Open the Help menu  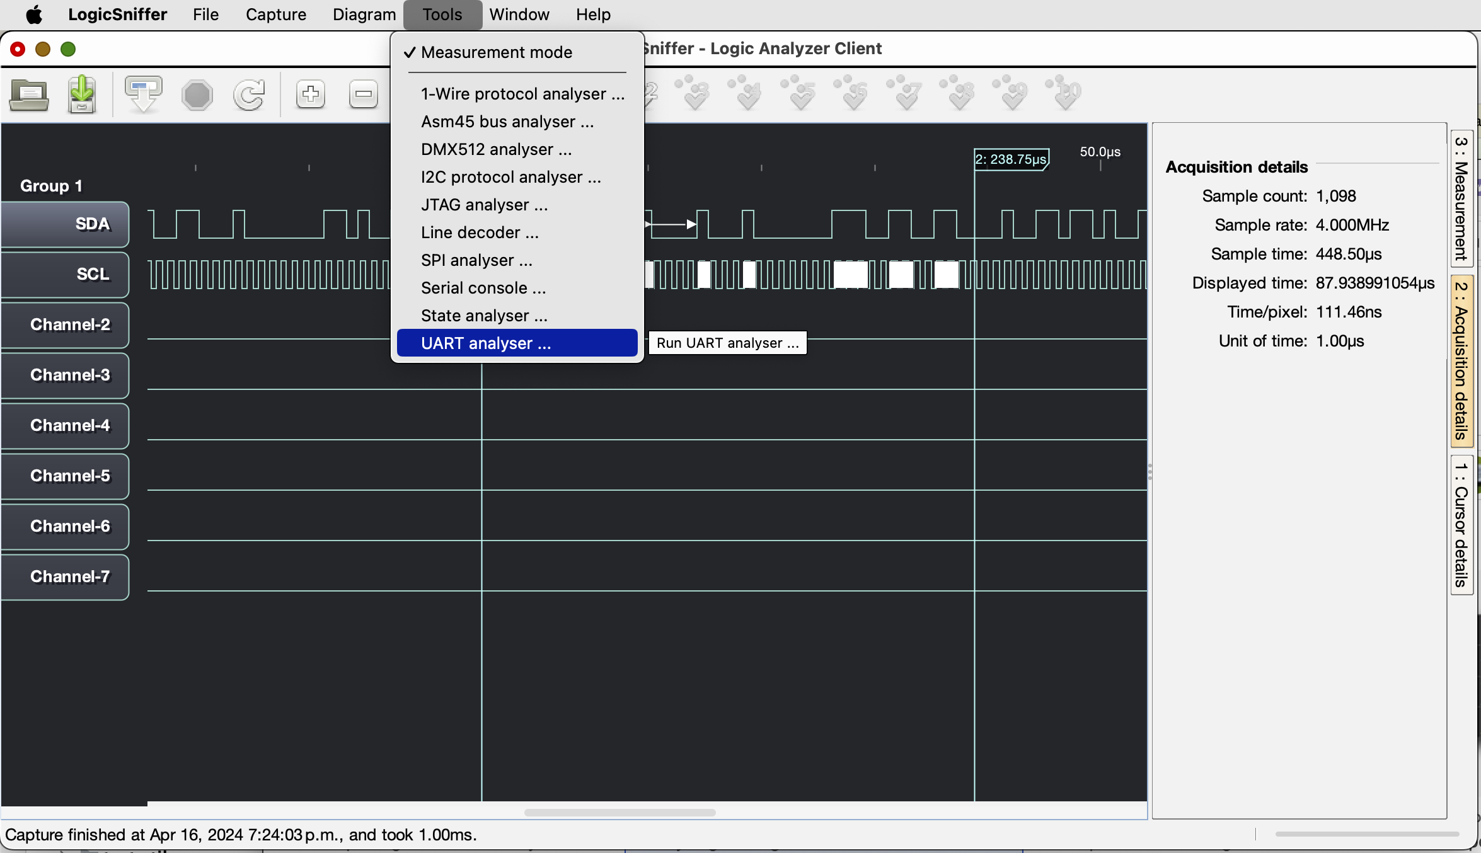pyautogui.click(x=593, y=14)
